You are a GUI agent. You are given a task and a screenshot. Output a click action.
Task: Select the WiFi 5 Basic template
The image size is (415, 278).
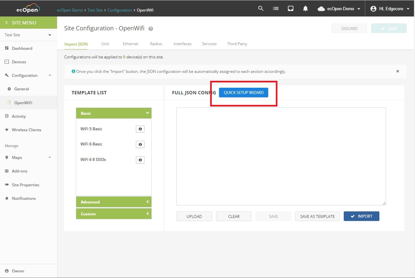[x=91, y=129]
